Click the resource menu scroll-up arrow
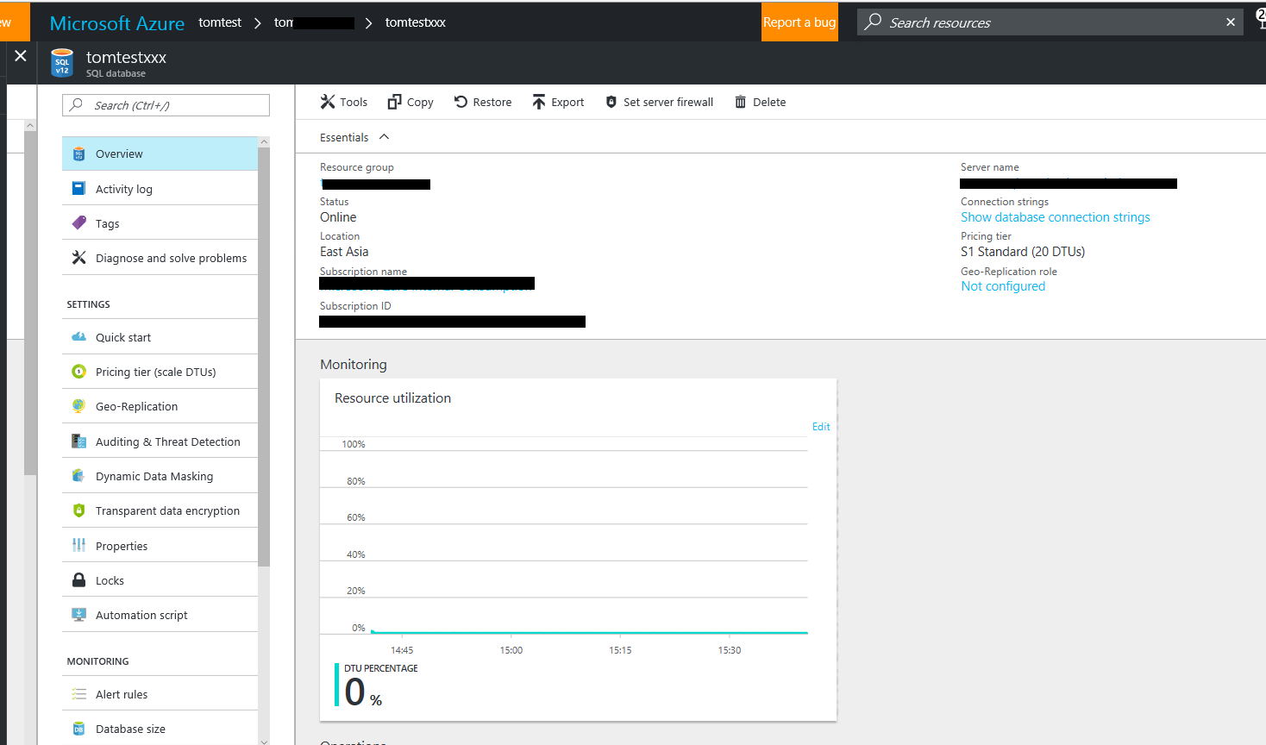The image size is (1266, 745). click(x=264, y=142)
